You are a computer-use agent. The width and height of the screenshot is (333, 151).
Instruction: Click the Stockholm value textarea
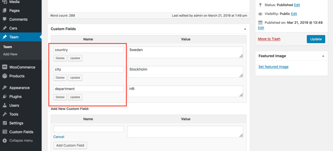185,72
